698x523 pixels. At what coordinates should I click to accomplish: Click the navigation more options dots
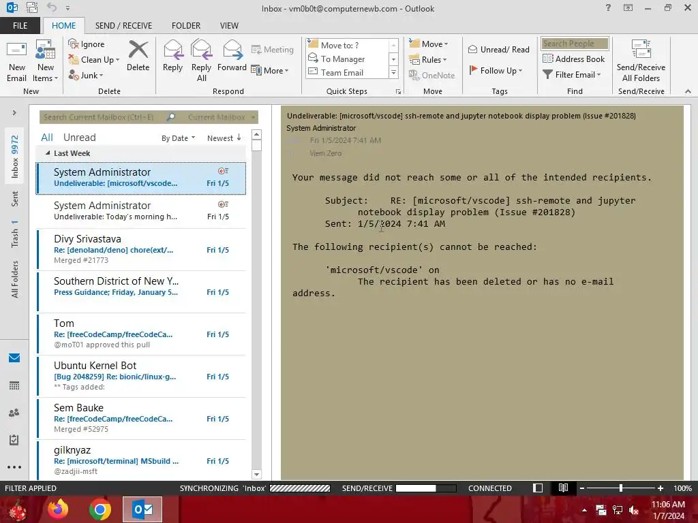pyautogui.click(x=14, y=467)
